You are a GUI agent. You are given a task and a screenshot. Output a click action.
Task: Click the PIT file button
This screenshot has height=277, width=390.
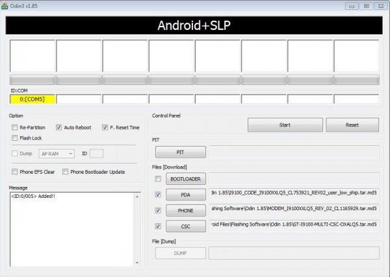[181, 152]
